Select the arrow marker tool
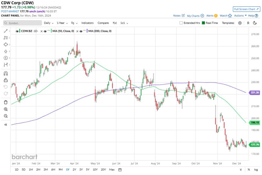 click(6, 51)
